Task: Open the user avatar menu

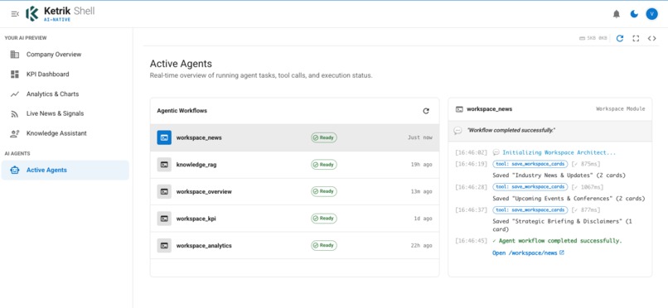Action: 651,14
